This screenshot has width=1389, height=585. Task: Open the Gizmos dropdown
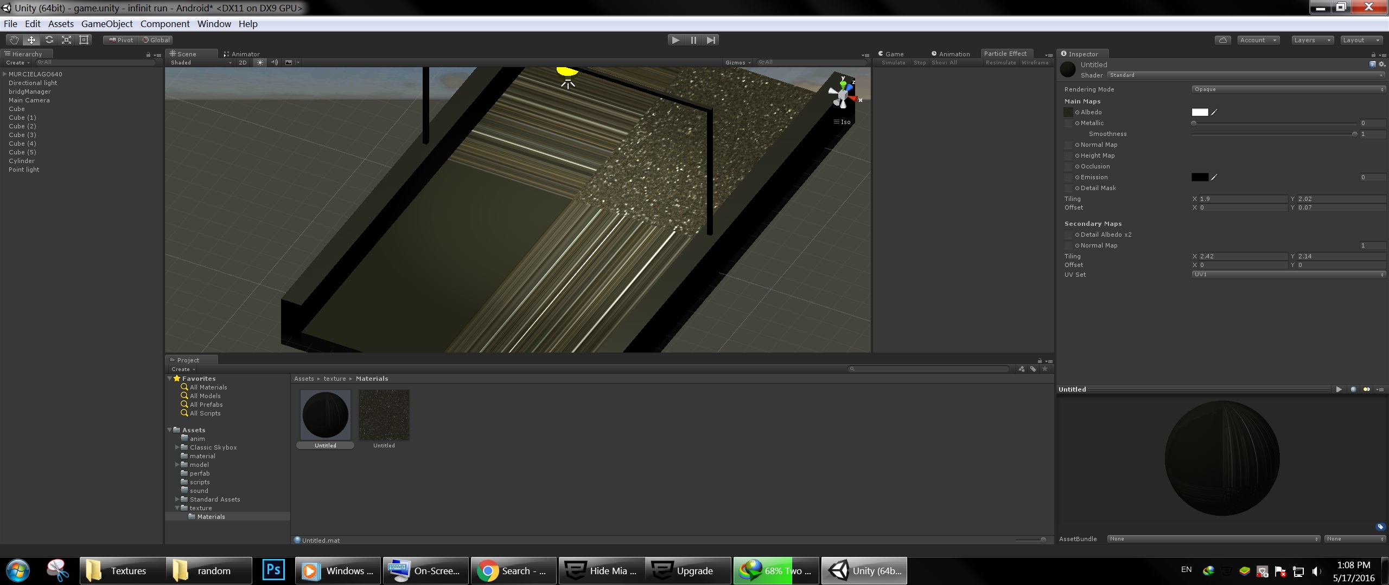point(738,63)
